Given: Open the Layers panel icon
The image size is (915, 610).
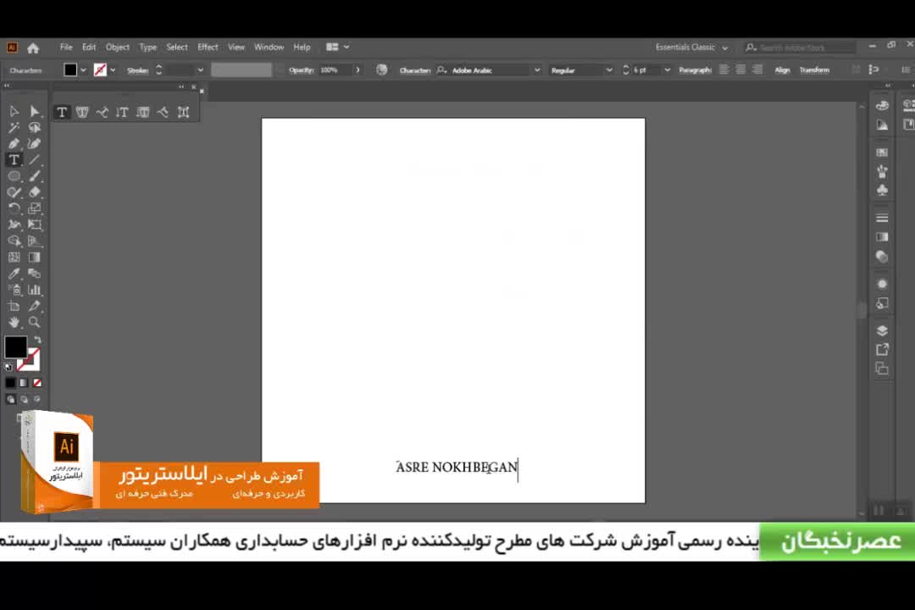Looking at the screenshot, I should tap(882, 330).
